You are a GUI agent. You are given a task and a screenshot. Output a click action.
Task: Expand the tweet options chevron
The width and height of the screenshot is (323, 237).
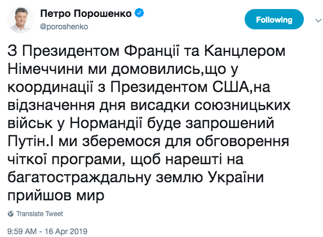coord(318,20)
